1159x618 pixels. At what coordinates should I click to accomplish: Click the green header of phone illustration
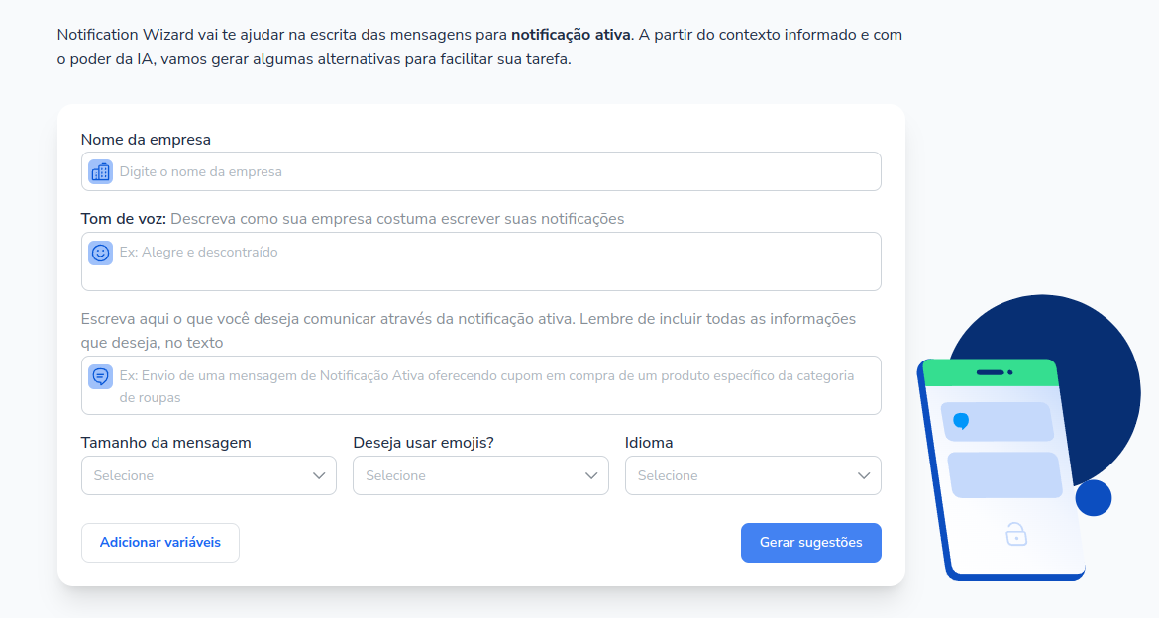[991, 372]
